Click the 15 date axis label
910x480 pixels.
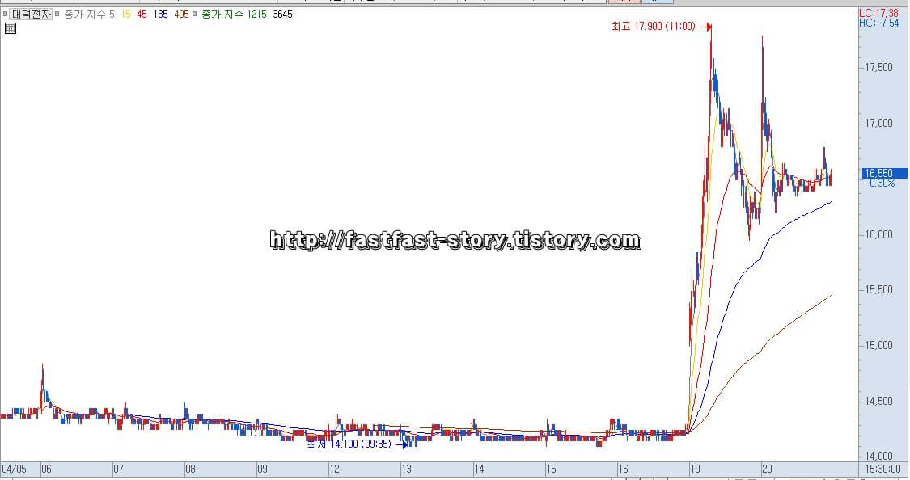click(551, 469)
